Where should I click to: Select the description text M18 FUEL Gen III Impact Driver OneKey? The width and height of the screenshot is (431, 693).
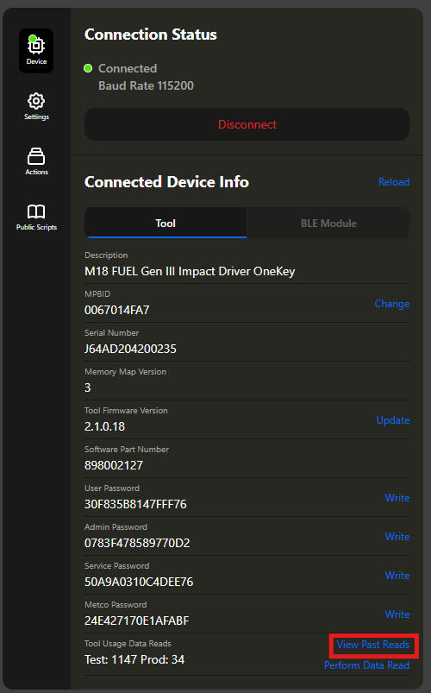click(190, 271)
